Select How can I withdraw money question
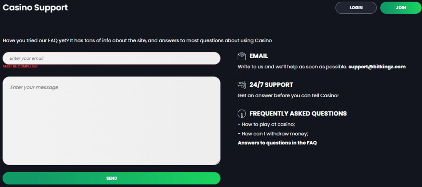The width and height of the screenshot is (422, 187). pos(273,134)
